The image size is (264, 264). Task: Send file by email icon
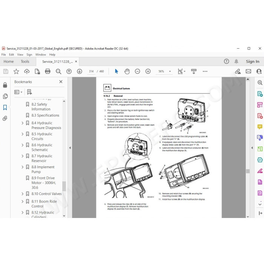pyautogui.click(x=248, y=71)
